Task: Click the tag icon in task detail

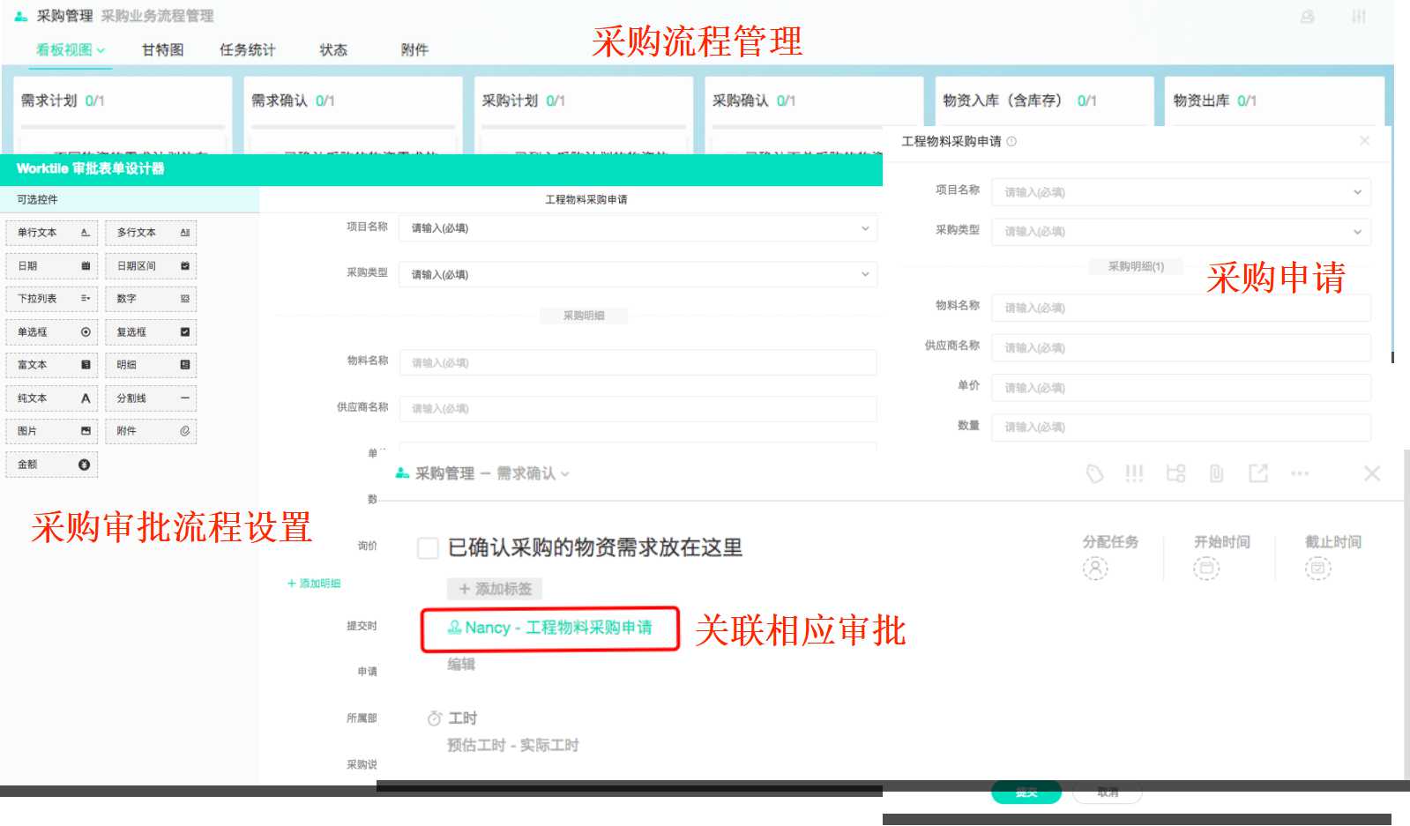Action: pos(1094,474)
